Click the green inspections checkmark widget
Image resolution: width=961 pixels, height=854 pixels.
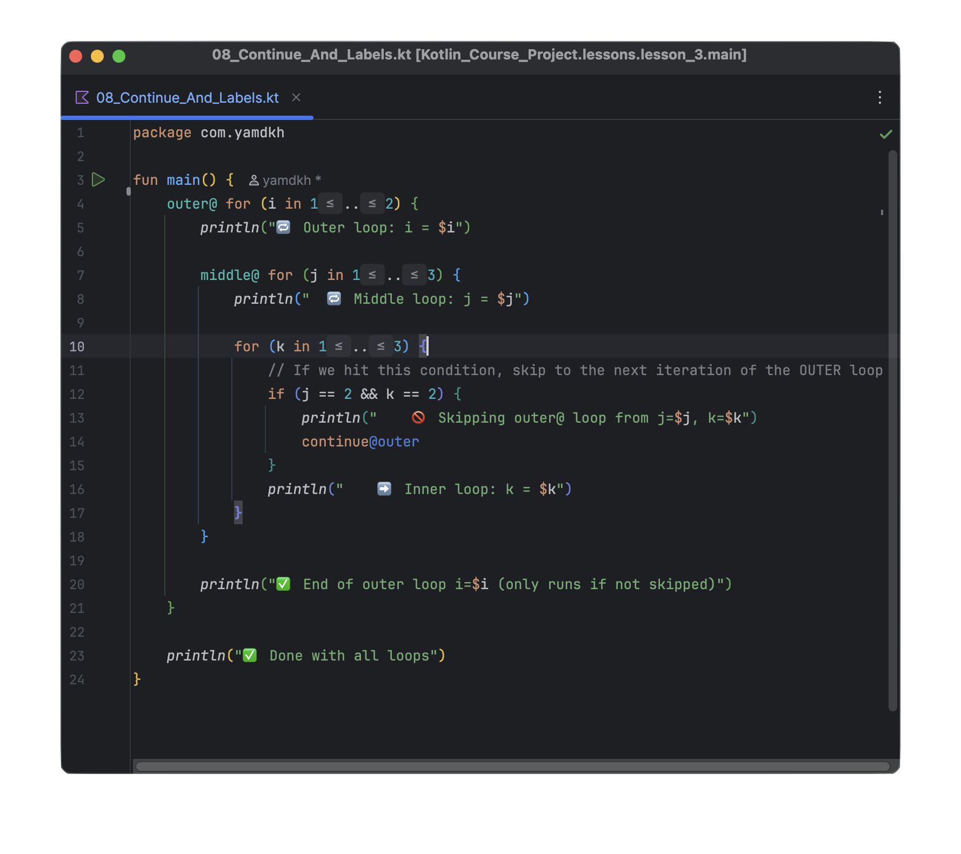click(886, 134)
